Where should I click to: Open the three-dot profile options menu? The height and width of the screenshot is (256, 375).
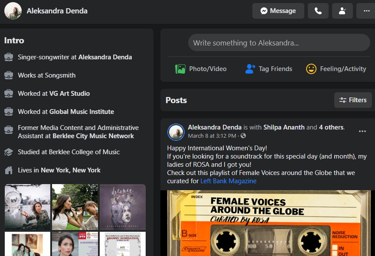coord(363,11)
